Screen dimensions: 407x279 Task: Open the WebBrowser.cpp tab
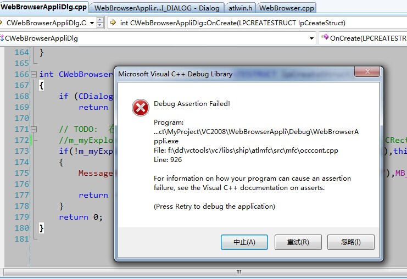point(287,8)
